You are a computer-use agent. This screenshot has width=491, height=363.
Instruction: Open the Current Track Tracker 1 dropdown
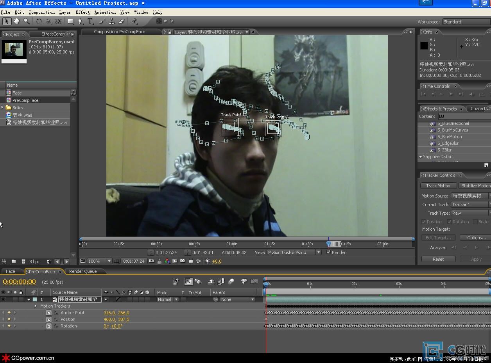pyautogui.click(x=471, y=205)
